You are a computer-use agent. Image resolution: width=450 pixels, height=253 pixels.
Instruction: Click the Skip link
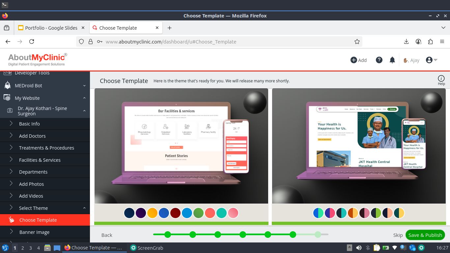398,235
